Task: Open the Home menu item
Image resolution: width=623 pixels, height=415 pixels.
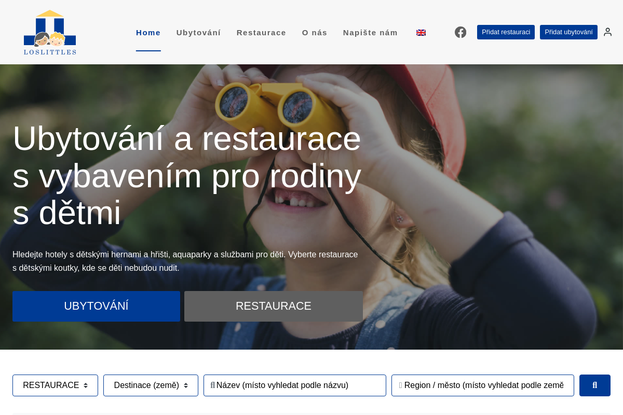Action: pos(148,33)
